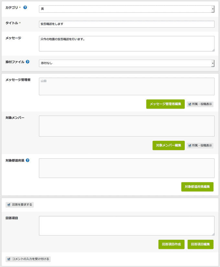
Task: Focus the メッセージ text area
Action: (x=126, y=43)
